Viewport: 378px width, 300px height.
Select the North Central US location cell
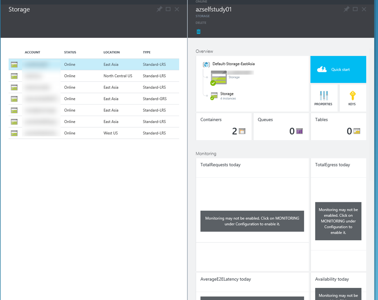point(118,76)
